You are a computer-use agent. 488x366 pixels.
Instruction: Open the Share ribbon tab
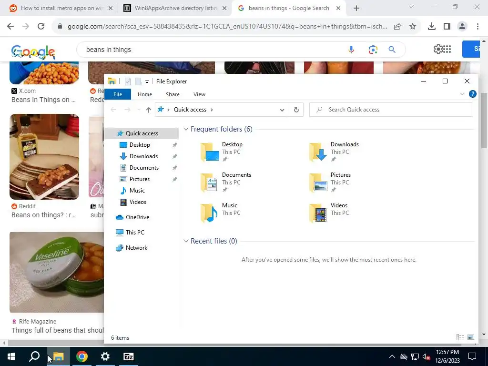coord(173,94)
